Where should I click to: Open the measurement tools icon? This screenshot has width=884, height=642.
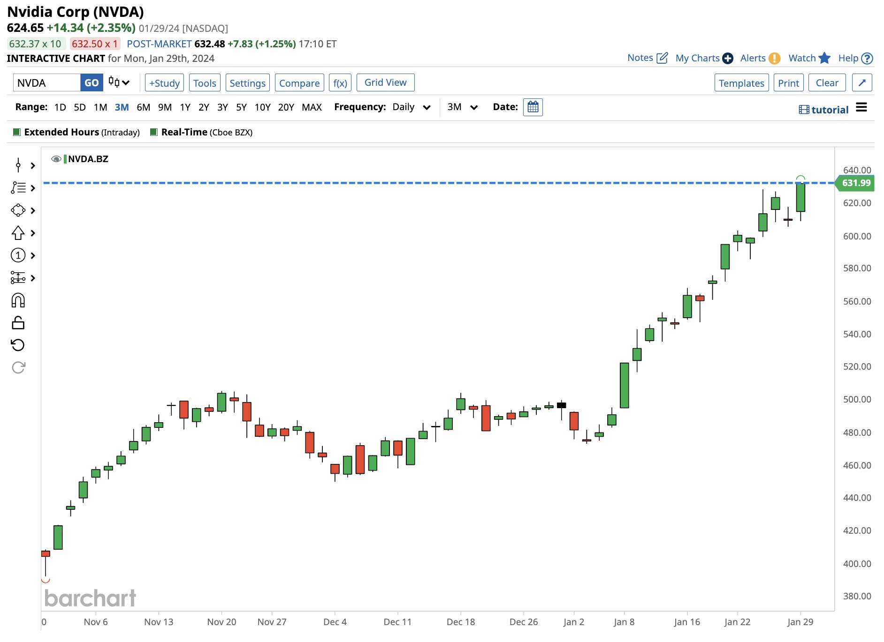coord(18,278)
